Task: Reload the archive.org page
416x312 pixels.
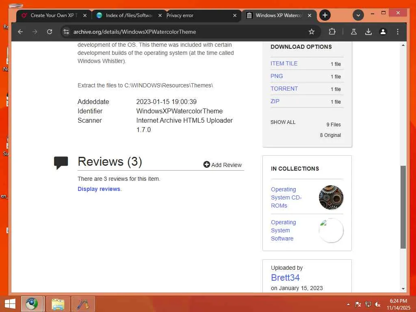Action: tap(49, 32)
